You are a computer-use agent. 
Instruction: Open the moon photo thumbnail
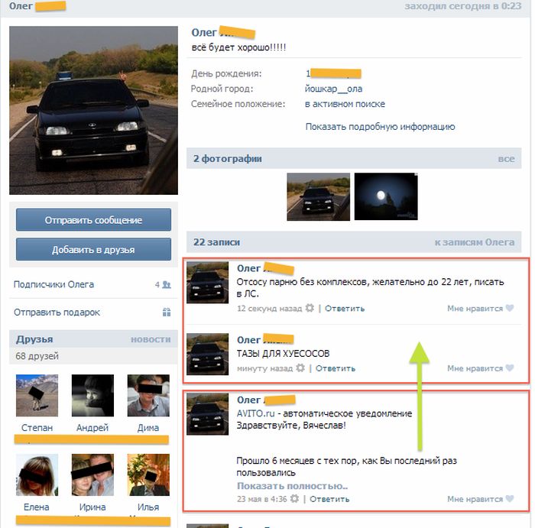click(386, 196)
